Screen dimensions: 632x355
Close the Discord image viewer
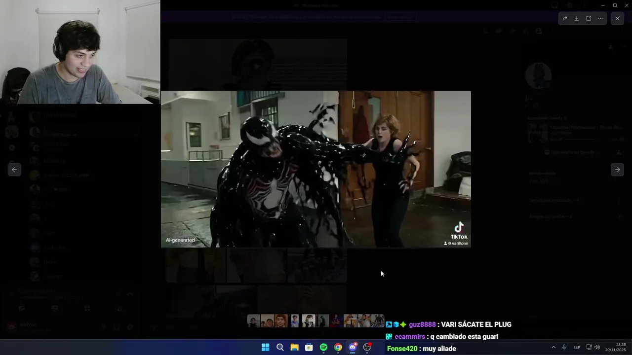coord(617,19)
